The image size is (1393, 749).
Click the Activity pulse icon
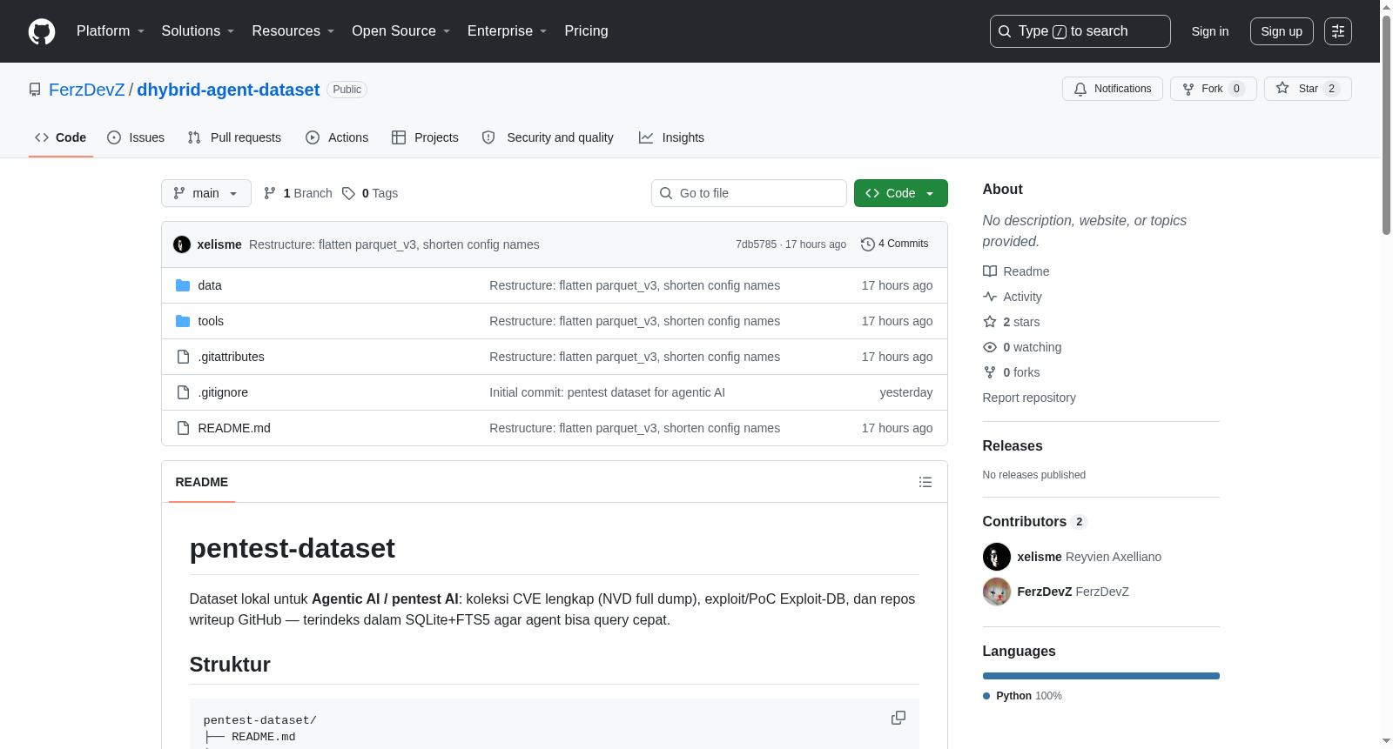990,297
